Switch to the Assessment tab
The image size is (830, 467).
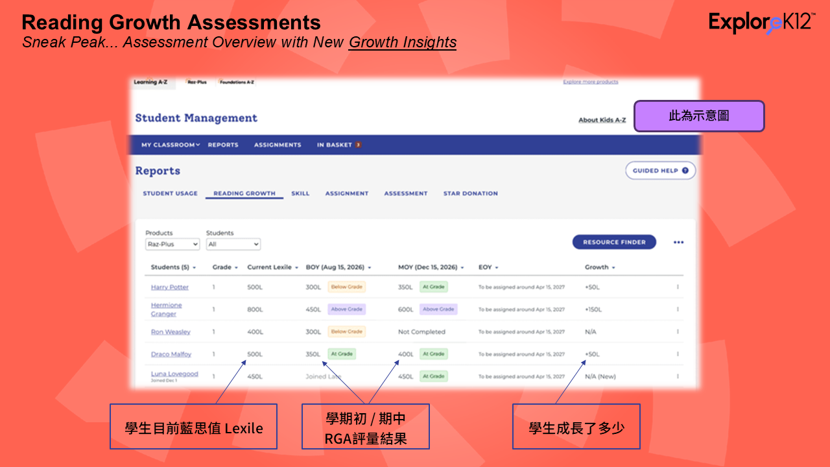coord(406,193)
